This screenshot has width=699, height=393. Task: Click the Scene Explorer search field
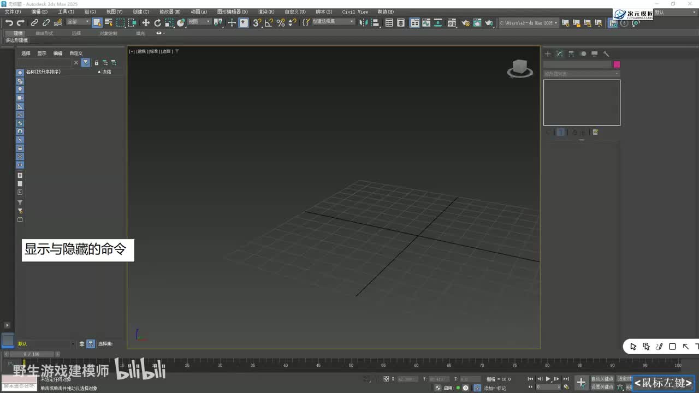[x=45, y=63]
